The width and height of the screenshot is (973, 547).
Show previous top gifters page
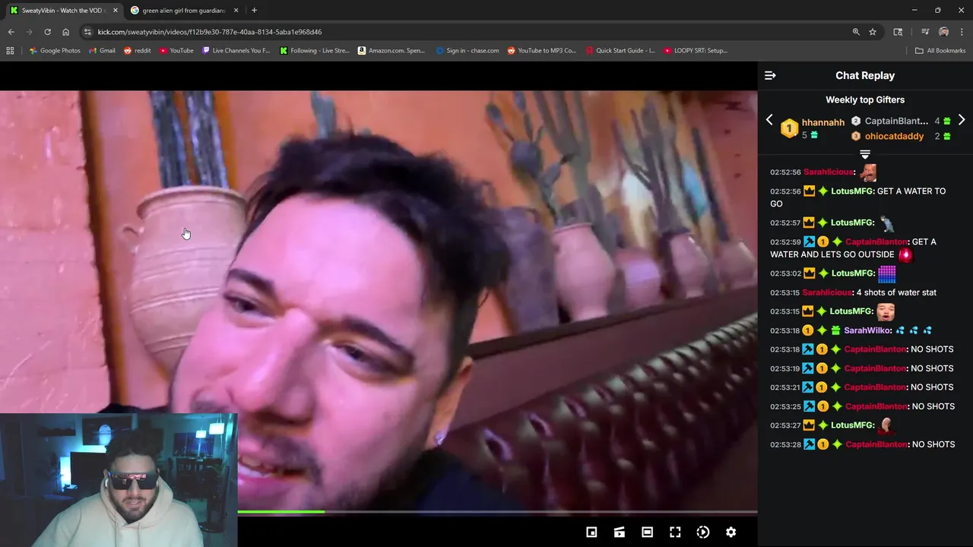point(769,120)
